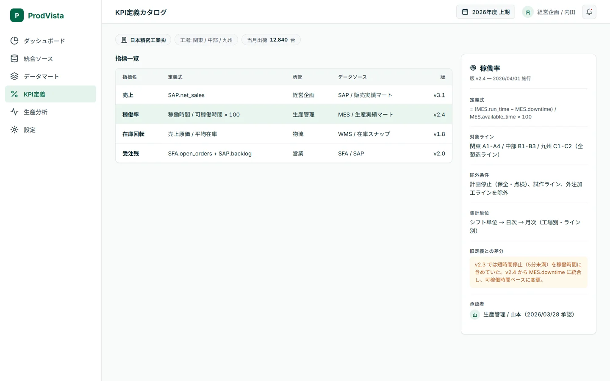Click the 日本精密工業㈱ company chip

click(143, 40)
